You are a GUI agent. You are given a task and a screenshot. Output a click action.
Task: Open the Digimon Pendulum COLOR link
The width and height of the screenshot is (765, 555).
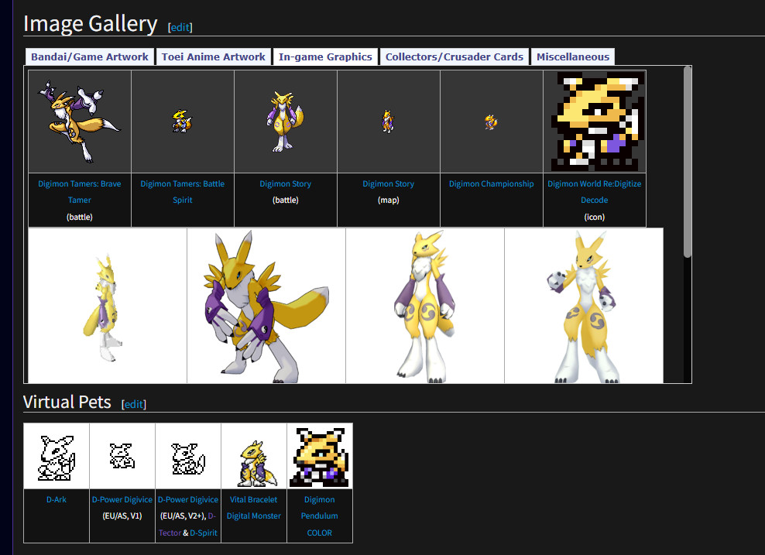[320, 516]
